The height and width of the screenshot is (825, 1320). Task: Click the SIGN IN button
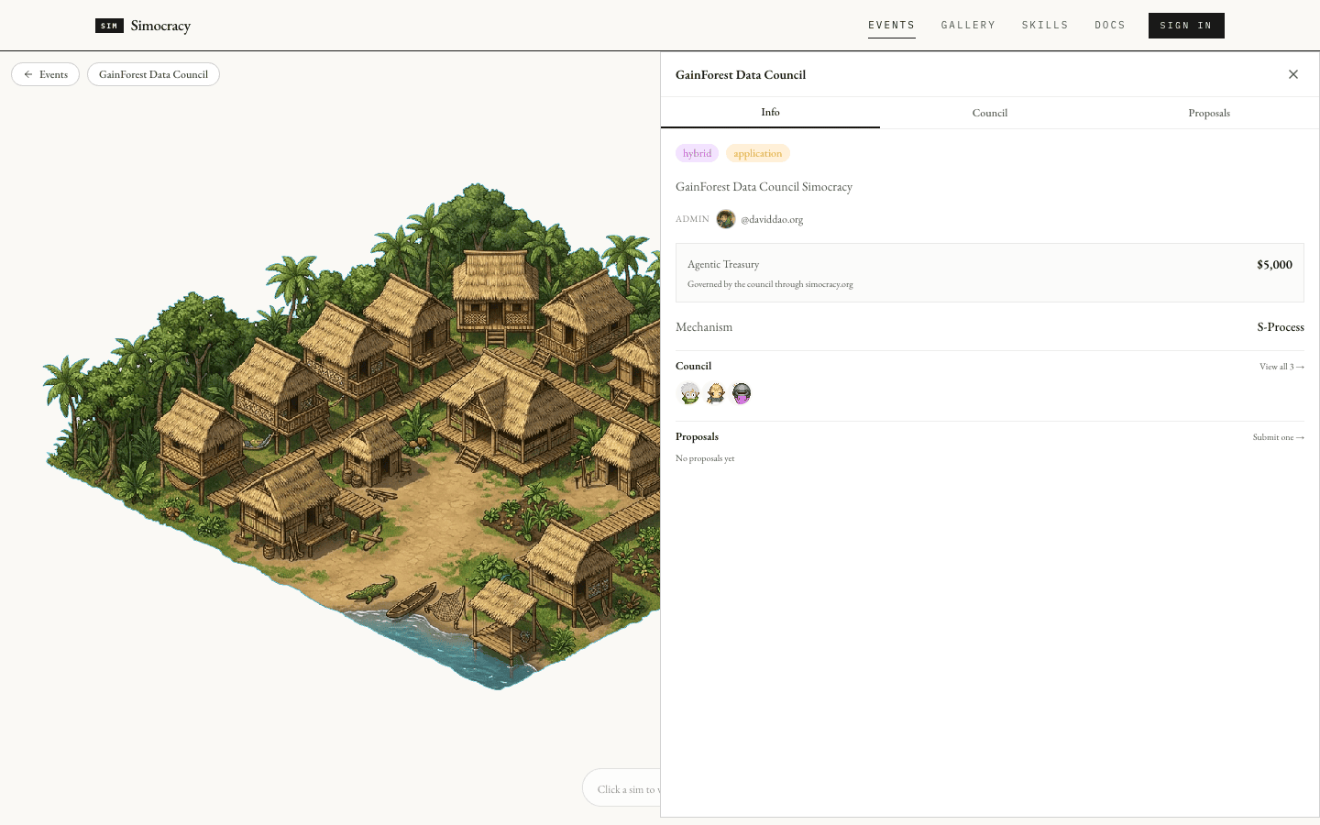[x=1186, y=26]
